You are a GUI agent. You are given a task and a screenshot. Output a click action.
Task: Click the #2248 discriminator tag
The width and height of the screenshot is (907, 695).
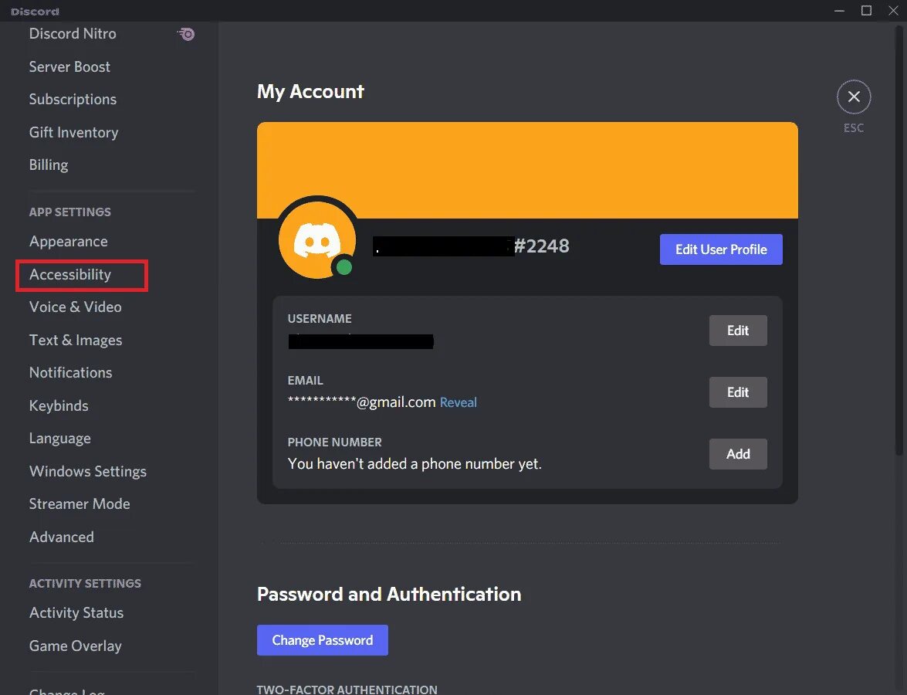[x=541, y=246]
